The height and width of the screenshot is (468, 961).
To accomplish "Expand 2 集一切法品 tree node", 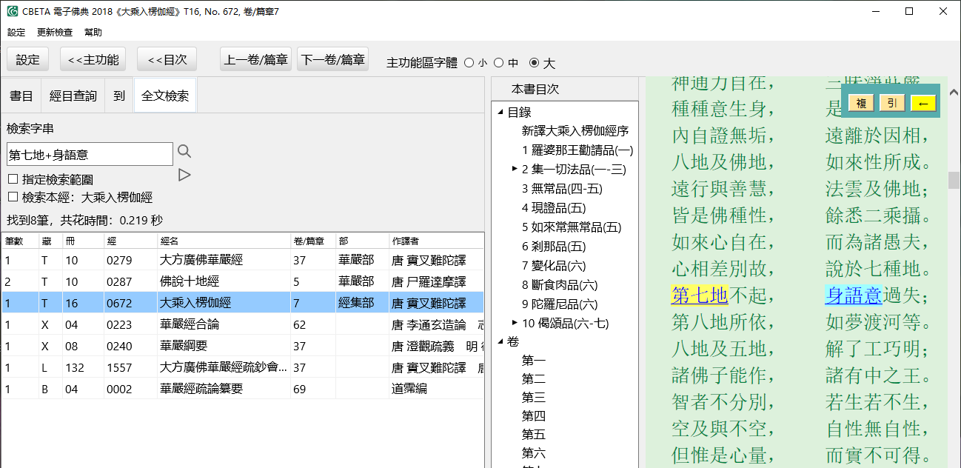I will point(515,169).
